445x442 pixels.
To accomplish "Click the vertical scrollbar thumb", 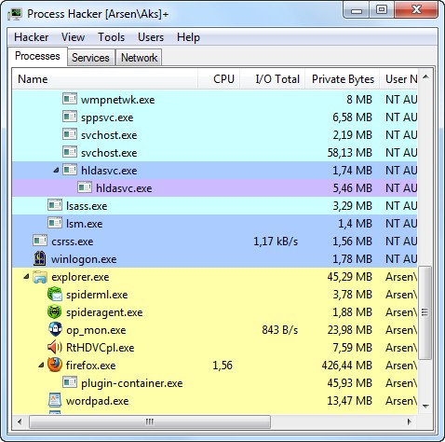I will click(x=425, y=312).
